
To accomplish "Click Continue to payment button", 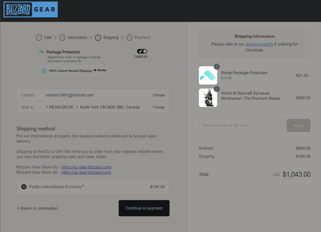I will click(144, 208).
